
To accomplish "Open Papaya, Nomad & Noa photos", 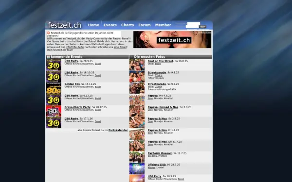I will [x=163, y=107].
